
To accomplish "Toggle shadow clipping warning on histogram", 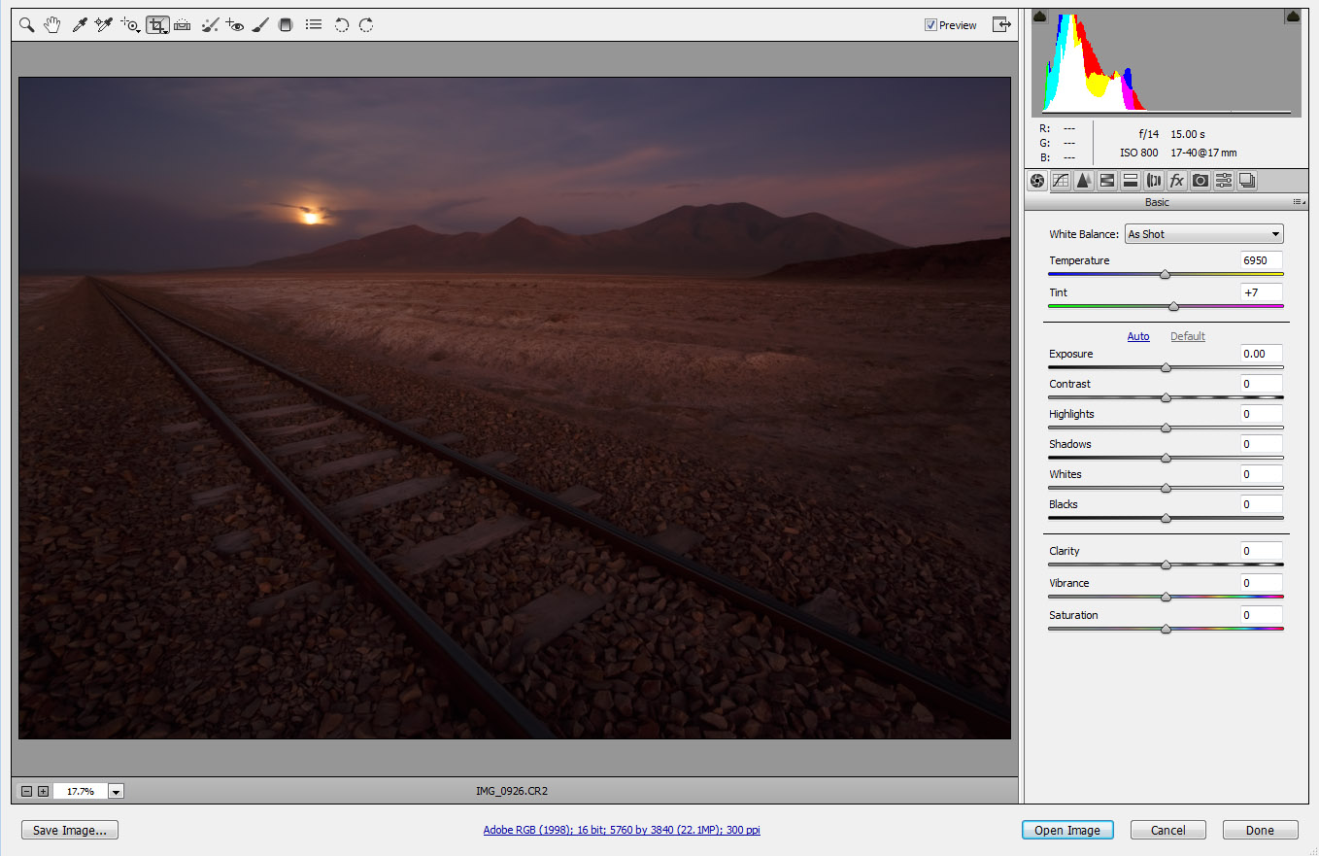I will (x=1039, y=17).
